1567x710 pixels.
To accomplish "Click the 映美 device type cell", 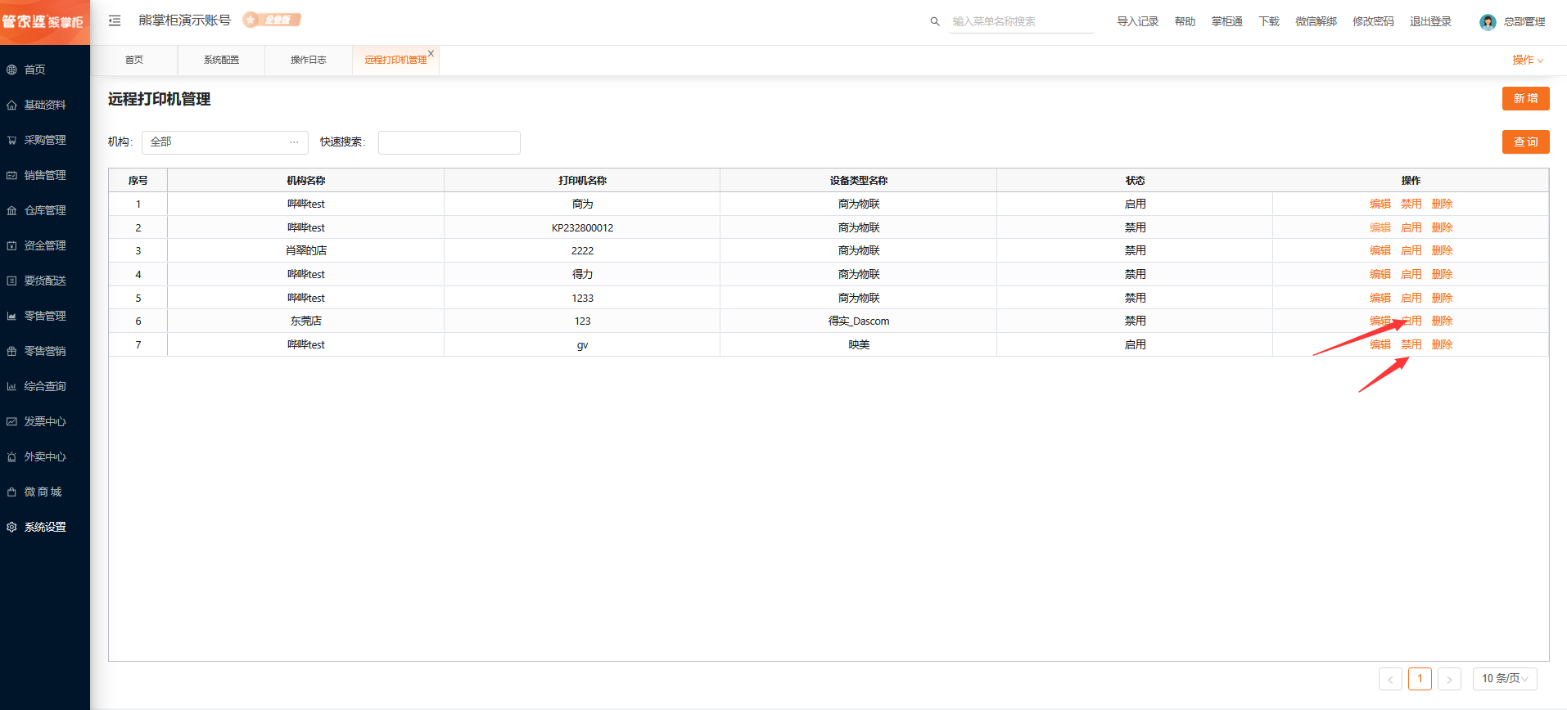I will [x=859, y=344].
